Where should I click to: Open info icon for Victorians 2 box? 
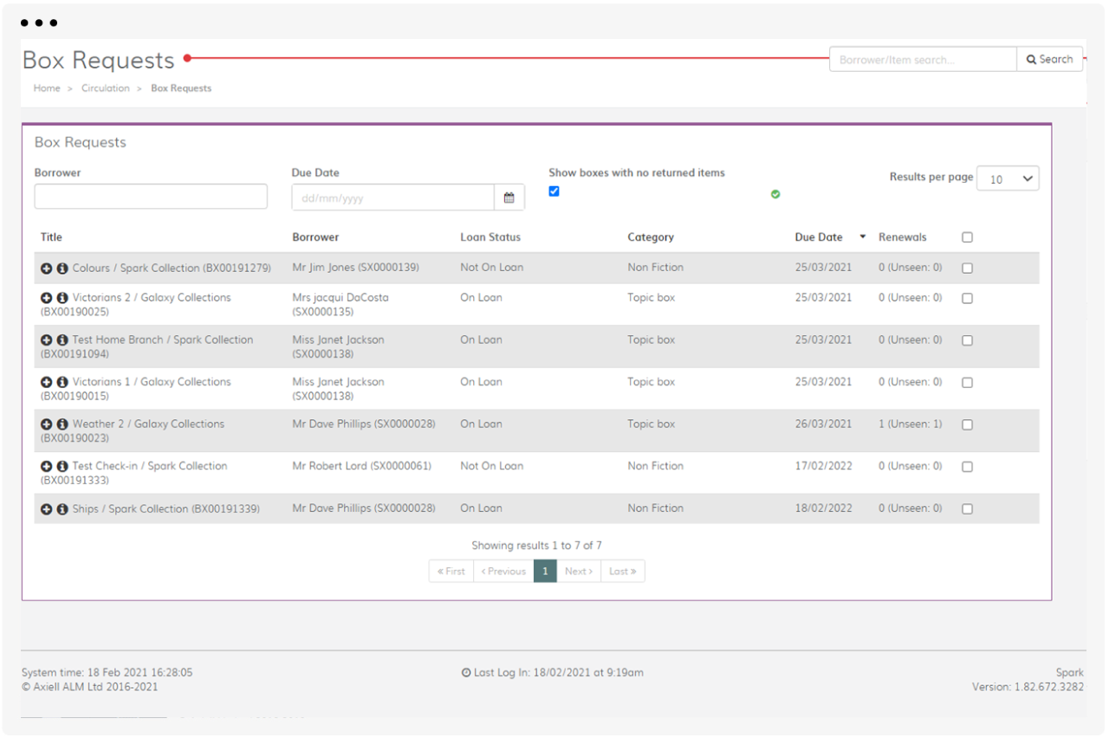[x=62, y=298]
